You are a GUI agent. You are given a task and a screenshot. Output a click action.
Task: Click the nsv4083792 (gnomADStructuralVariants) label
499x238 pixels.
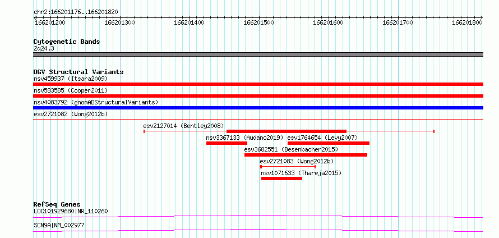[x=96, y=102]
